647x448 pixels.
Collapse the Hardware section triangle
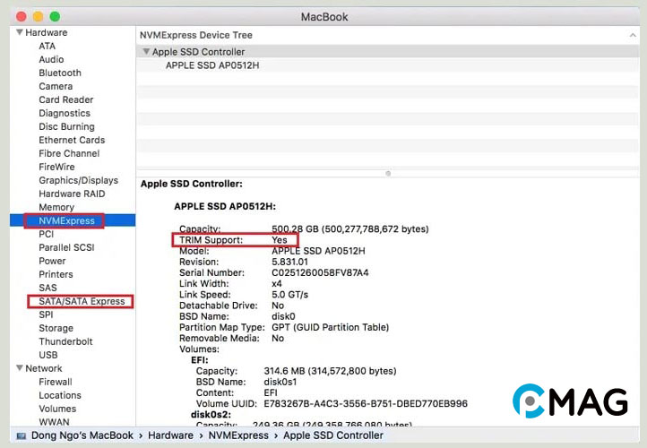pos(20,32)
